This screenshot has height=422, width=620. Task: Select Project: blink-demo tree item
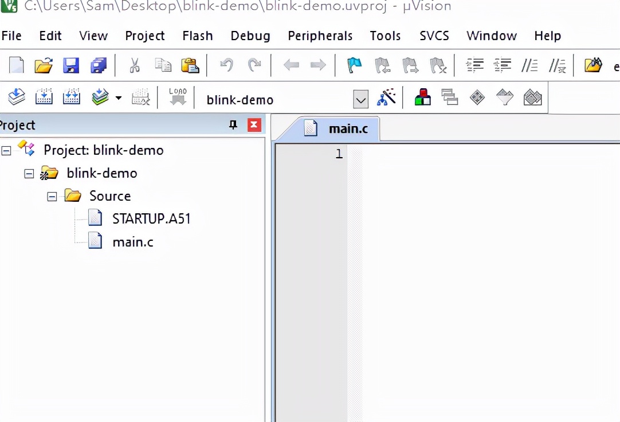(104, 150)
